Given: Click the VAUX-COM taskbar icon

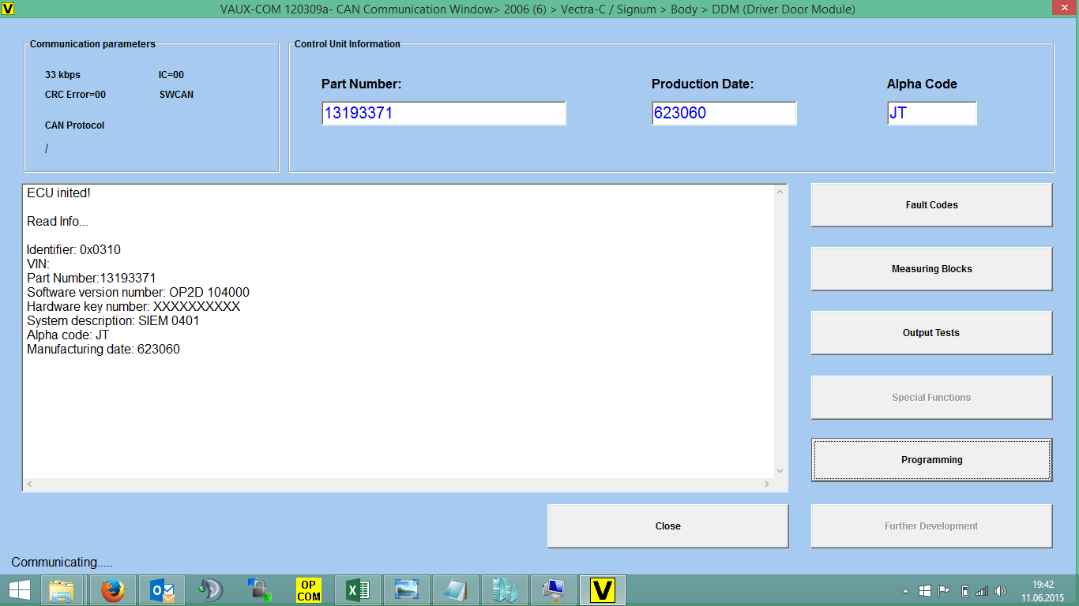Looking at the screenshot, I should point(603,590).
